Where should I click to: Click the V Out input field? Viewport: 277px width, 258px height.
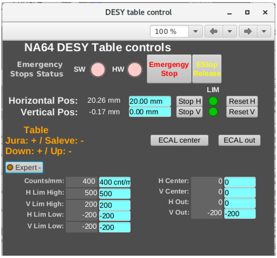[x=240, y=214]
